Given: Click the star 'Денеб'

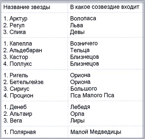Looking at the screenshot, I should [18, 107].
